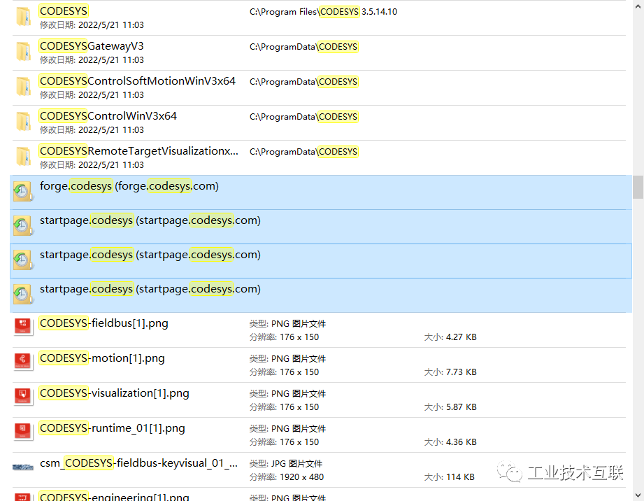The width and height of the screenshot is (644, 501).
Task: Click the CODESYSRemoteTargetVisualizationx folder icon
Action: tap(23, 157)
